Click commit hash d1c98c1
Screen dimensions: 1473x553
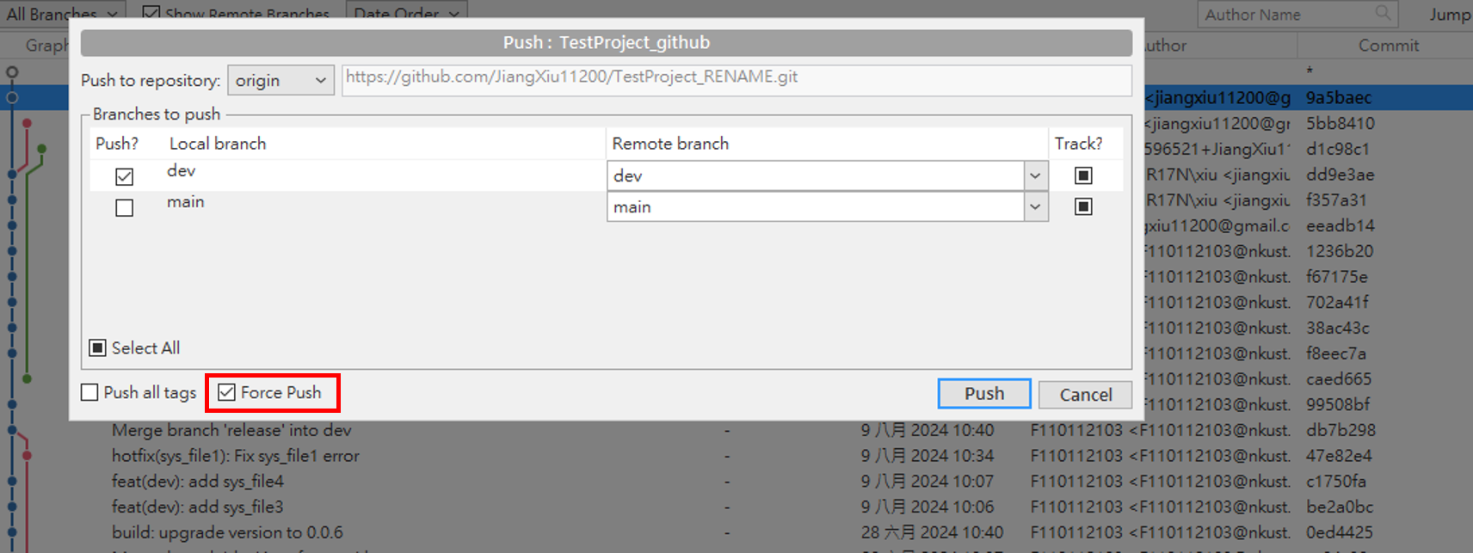pyautogui.click(x=1337, y=149)
